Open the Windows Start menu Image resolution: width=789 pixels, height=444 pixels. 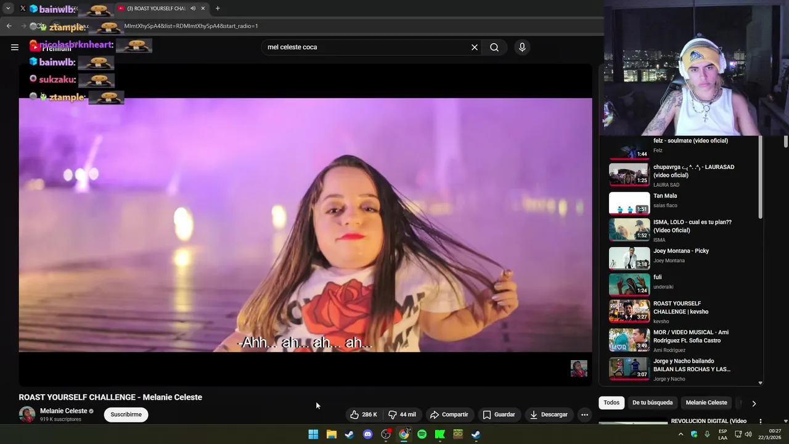[313, 434]
